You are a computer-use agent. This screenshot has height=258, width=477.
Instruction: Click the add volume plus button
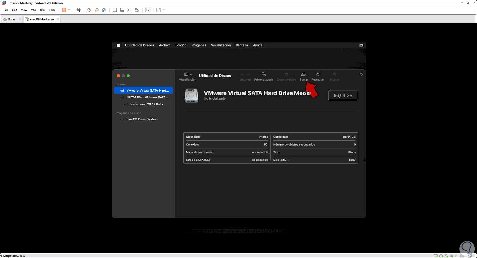pyautogui.click(x=242, y=74)
